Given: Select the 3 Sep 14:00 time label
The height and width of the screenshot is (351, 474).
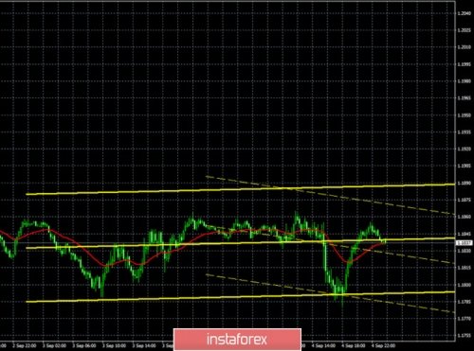Looking at the screenshot, I should click(144, 345).
